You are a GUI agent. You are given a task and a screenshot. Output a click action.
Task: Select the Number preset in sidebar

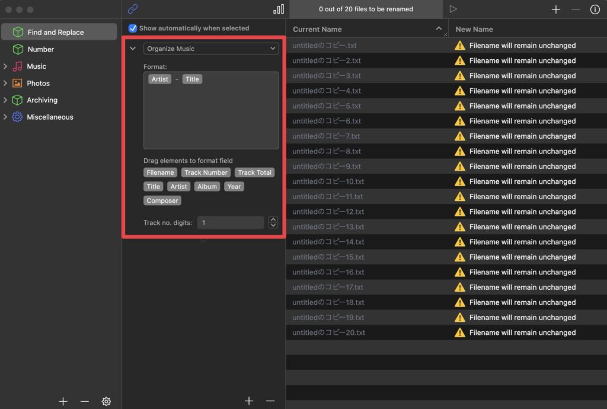pyautogui.click(x=41, y=49)
